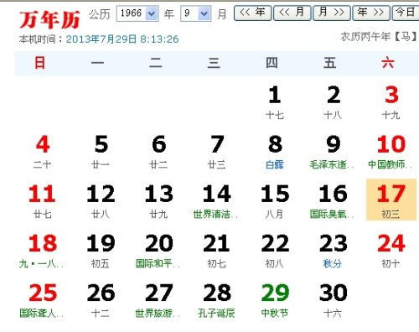Select September 1 (十七)
The width and height of the screenshot is (419, 332).
click(275, 102)
